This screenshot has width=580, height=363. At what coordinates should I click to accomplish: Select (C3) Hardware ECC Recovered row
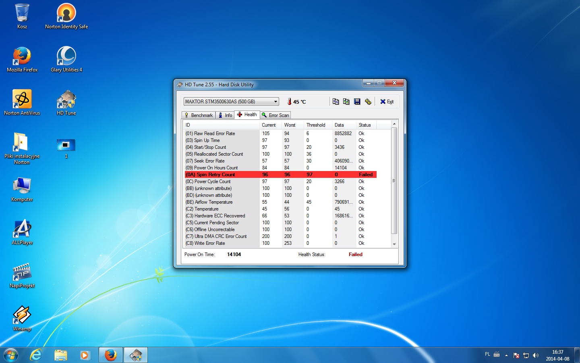pyautogui.click(x=280, y=216)
